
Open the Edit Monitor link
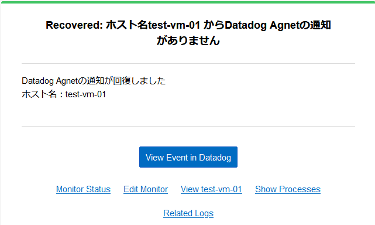click(x=146, y=189)
